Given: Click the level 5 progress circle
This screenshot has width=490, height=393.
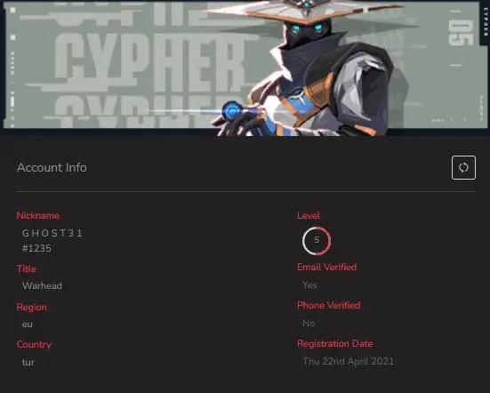Looking at the screenshot, I should coord(317,241).
